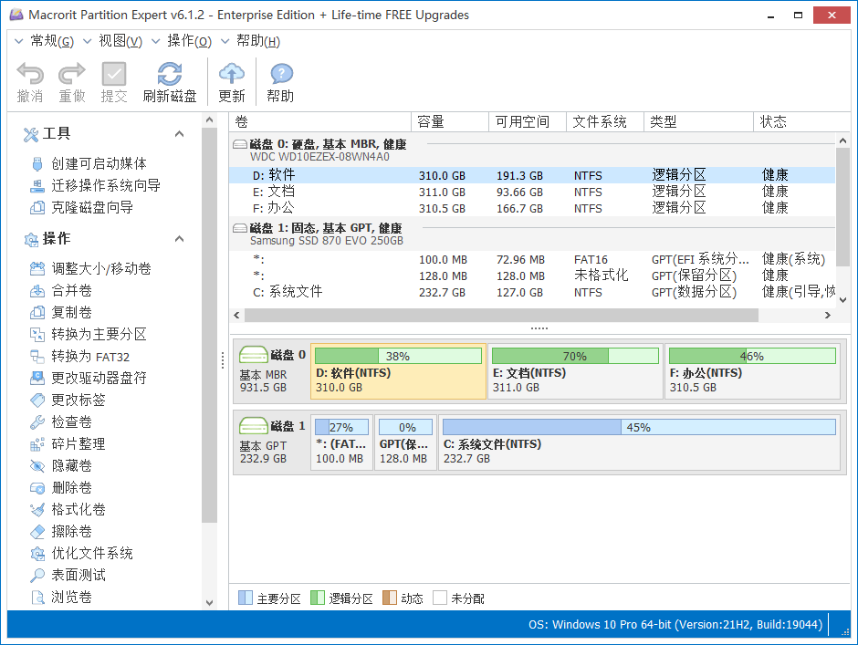Screen dimensions: 858x645
Task: Select the F: 办公 volume row
Action: pyautogui.click(x=532, y=208)
